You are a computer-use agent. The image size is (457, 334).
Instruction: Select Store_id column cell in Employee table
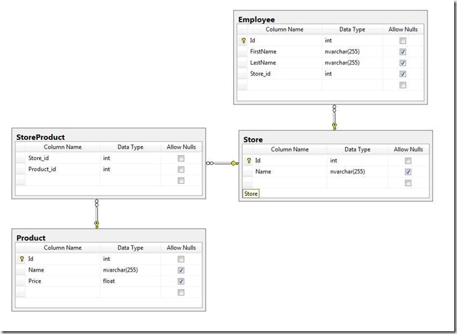click(x=284, y=74)
